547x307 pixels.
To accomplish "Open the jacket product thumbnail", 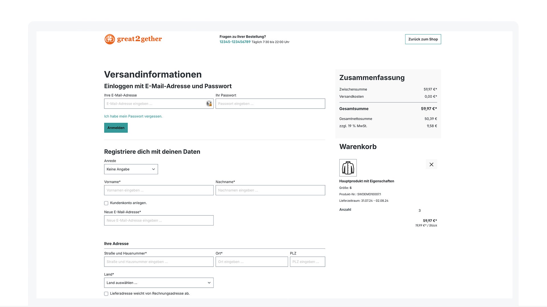I will pos(348,168).
